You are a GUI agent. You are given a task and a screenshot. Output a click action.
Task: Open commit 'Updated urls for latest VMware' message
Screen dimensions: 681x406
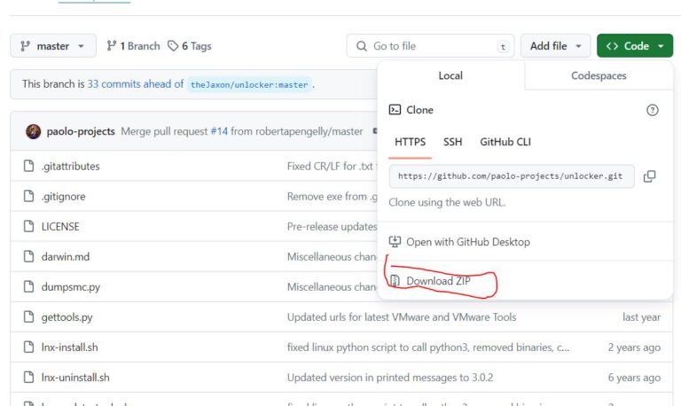pyautogui.click(x=402, y=317)
